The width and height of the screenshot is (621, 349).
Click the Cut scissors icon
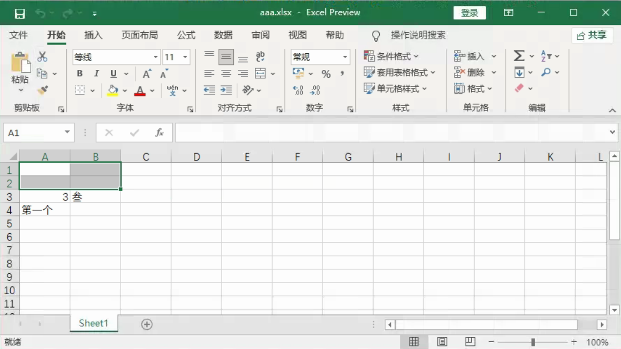pos(42,57)
